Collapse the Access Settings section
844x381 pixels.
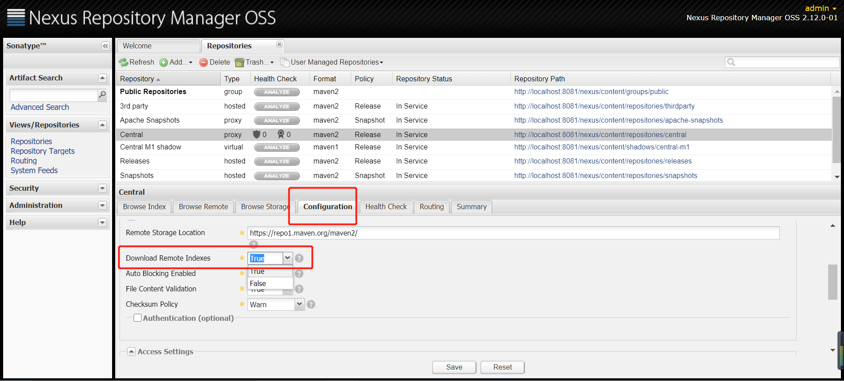(x=131, y=352)
